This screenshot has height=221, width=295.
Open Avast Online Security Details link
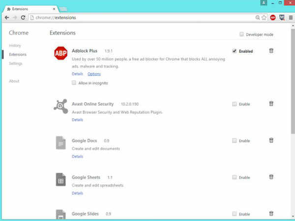coord(77,120)
